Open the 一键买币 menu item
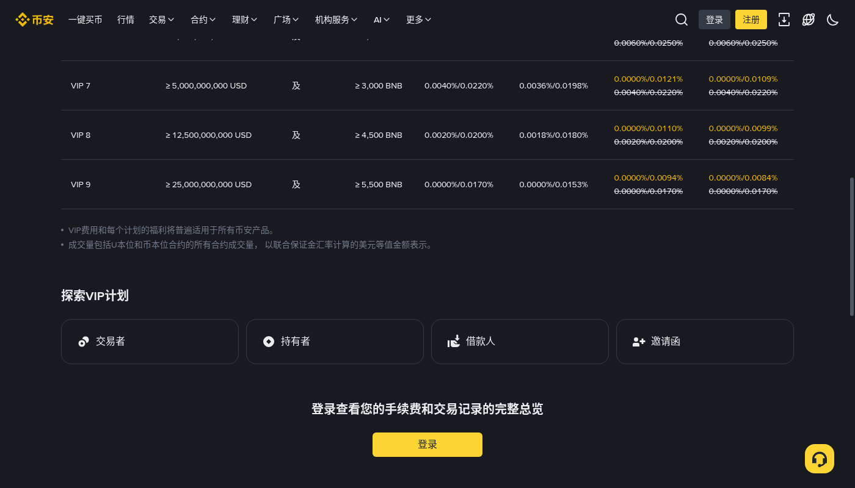This screenshot has height=488, width=855. coord(85,20)
